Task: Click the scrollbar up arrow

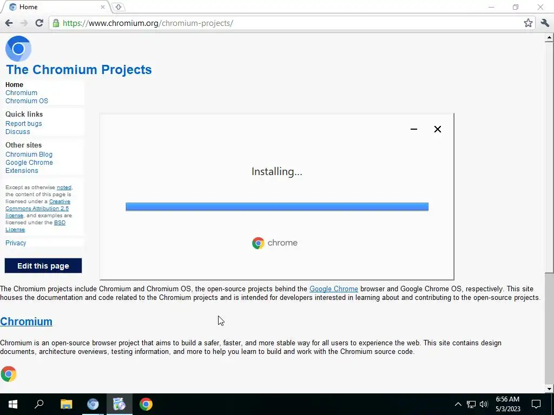Action: click(549, 37)
